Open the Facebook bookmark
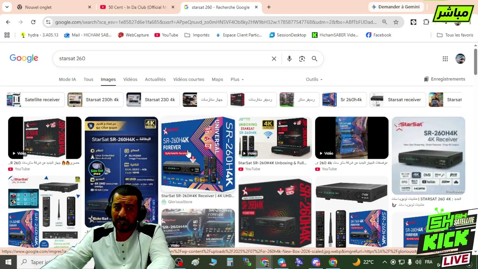This screenshot has width=478, height=269. 379,35
